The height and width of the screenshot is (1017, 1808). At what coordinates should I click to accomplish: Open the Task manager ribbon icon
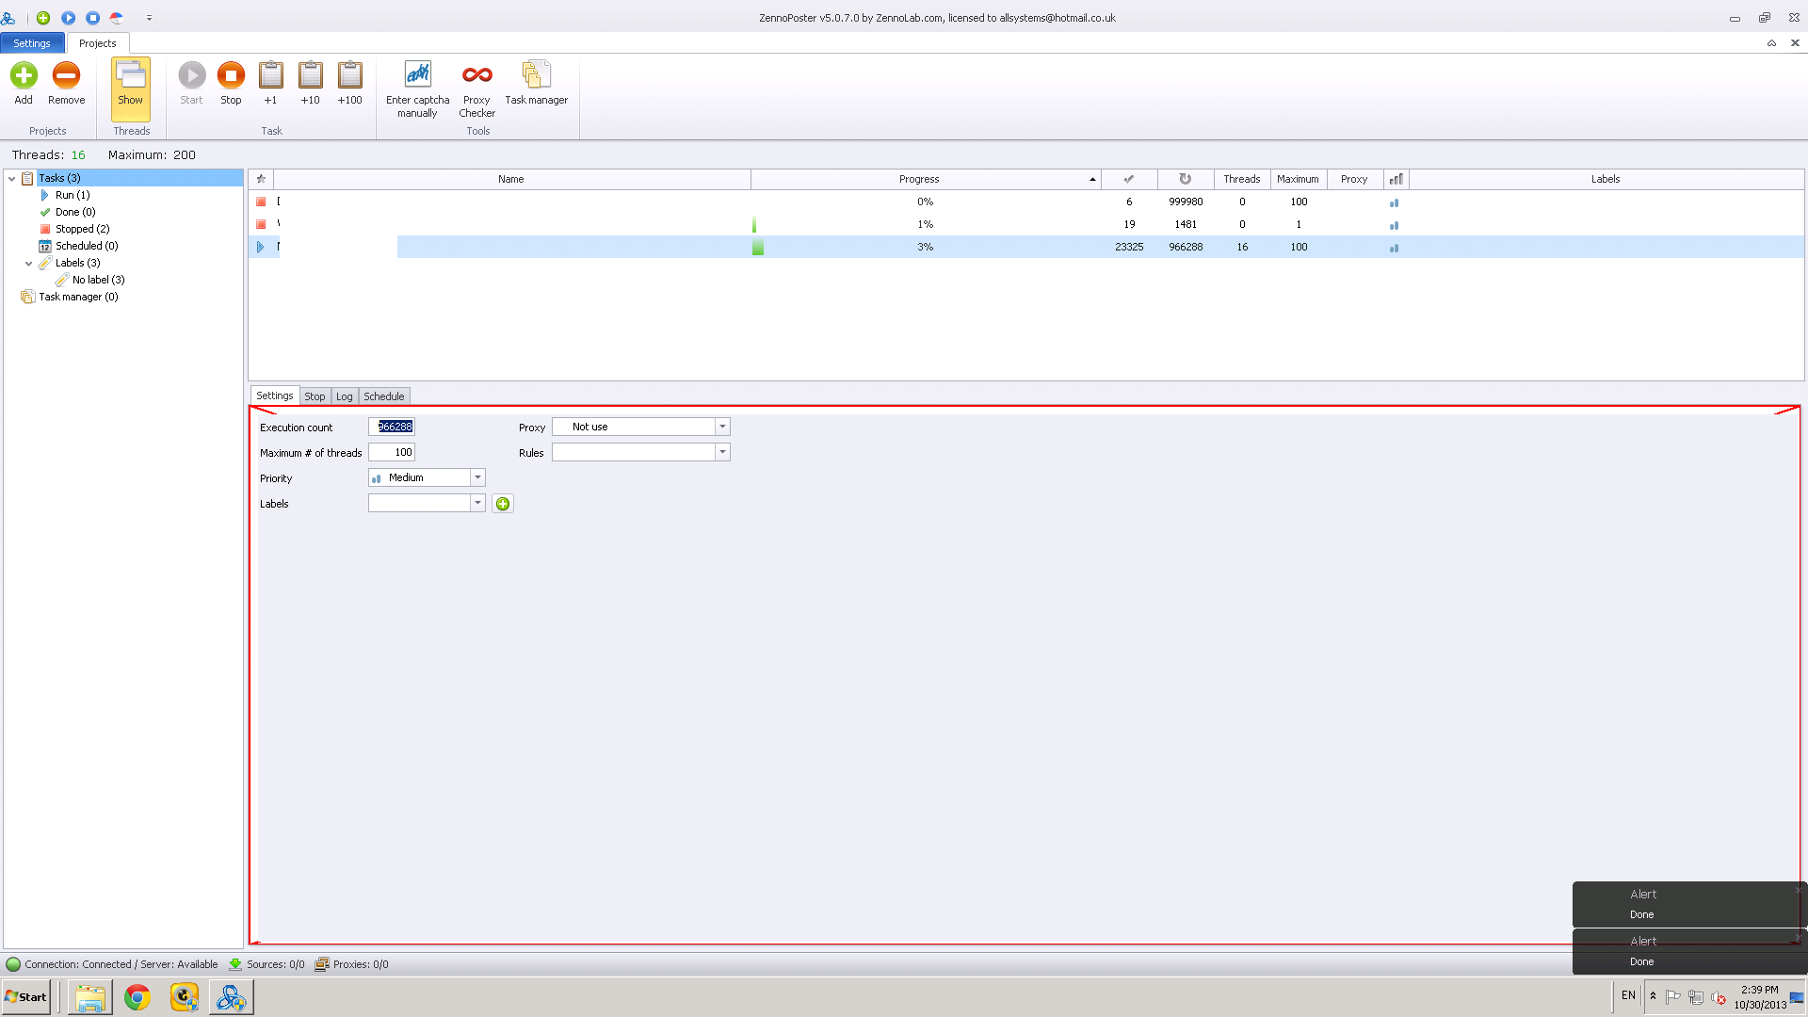tap(536, 75)
